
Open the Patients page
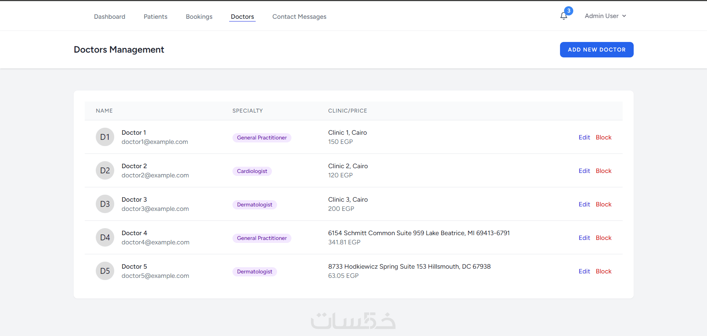click(x=155, y=17)
